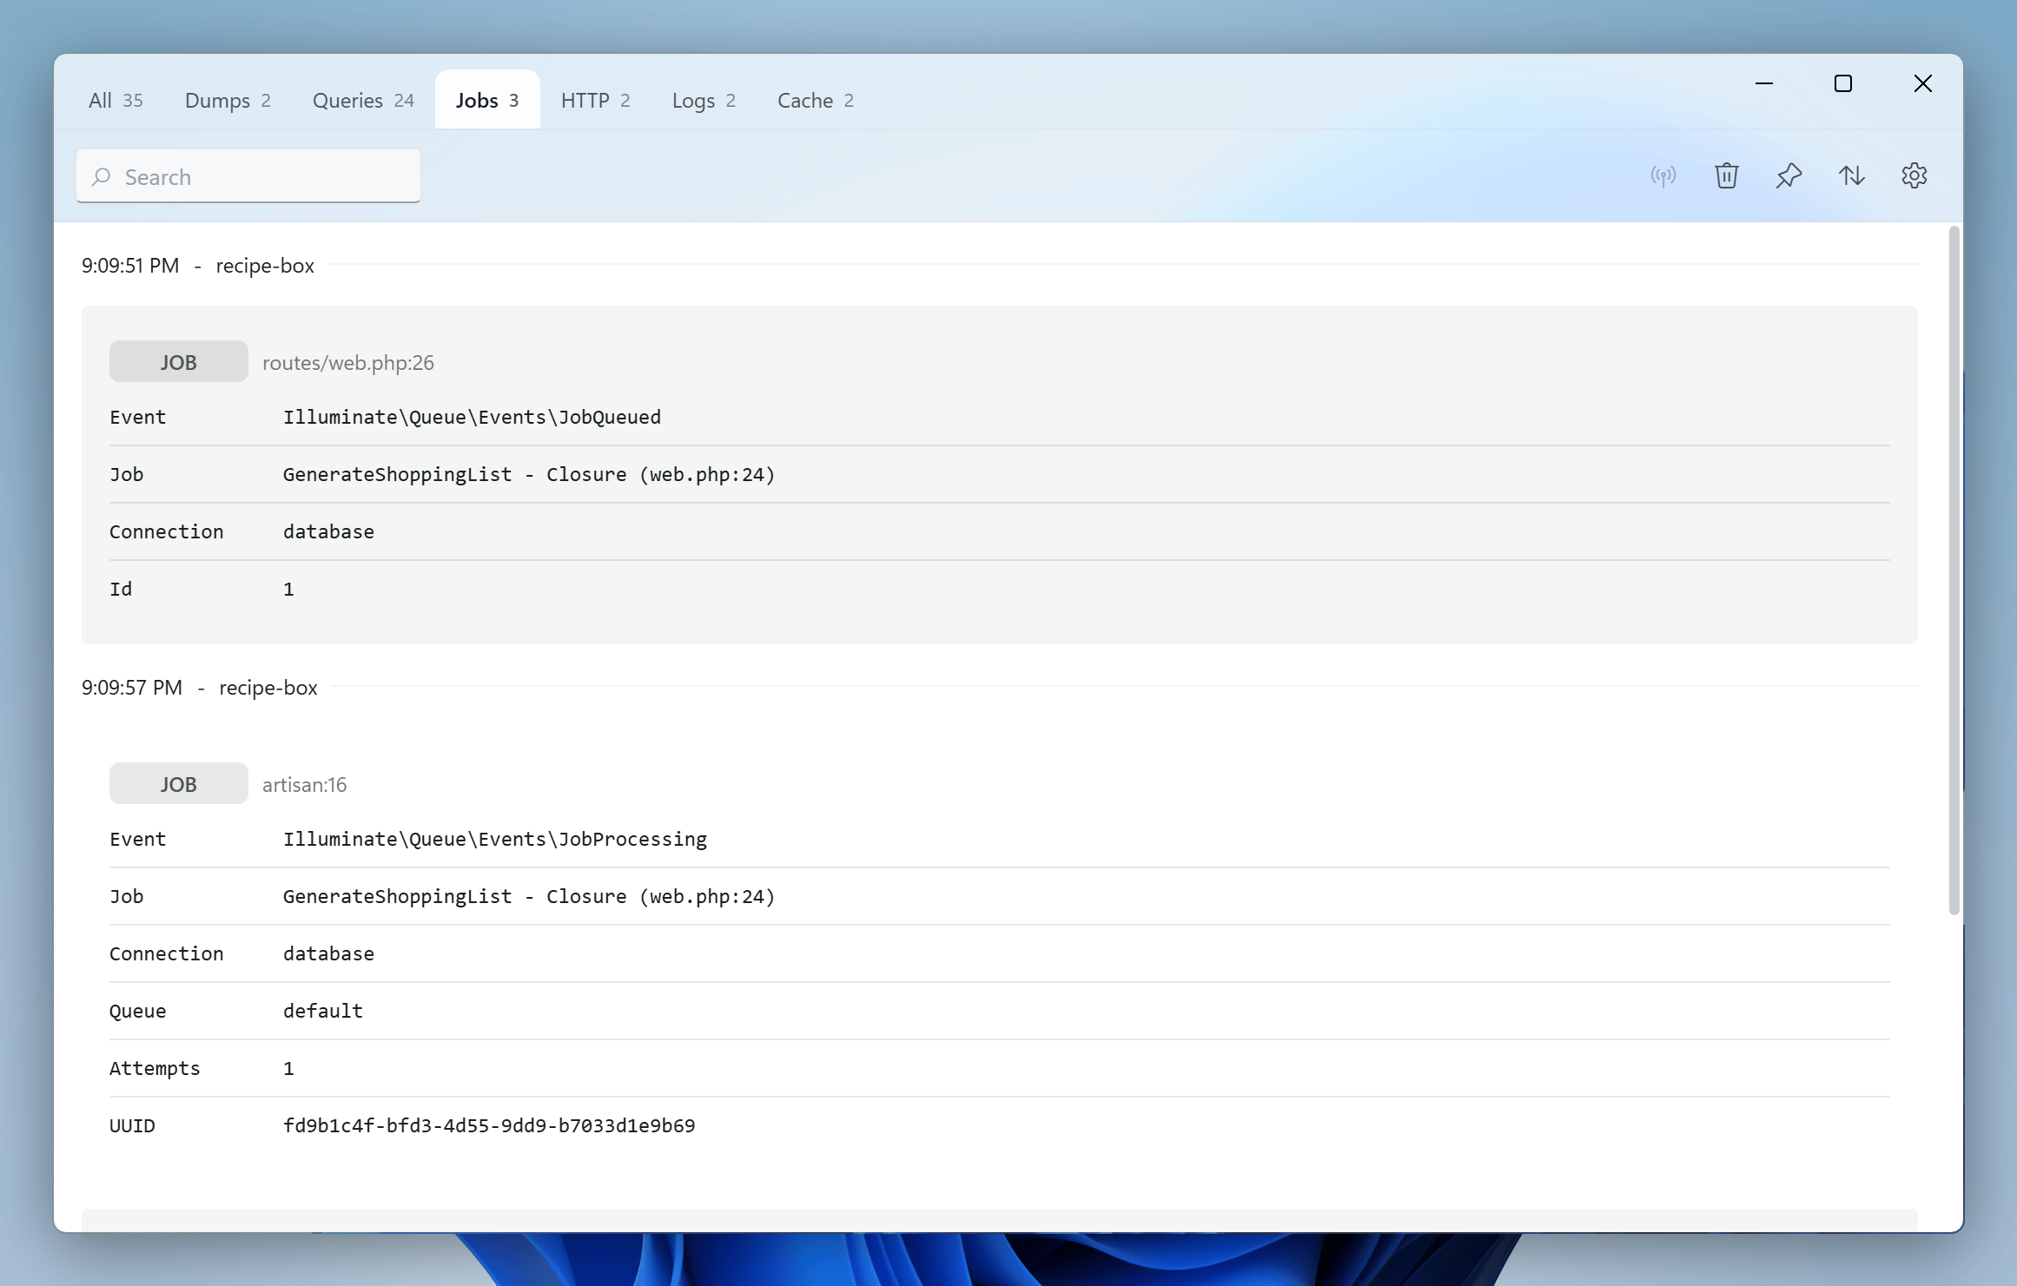This screenshot has height=1286, width=2017.
Task: Select the Jobs tab
Action: (487, 101)
